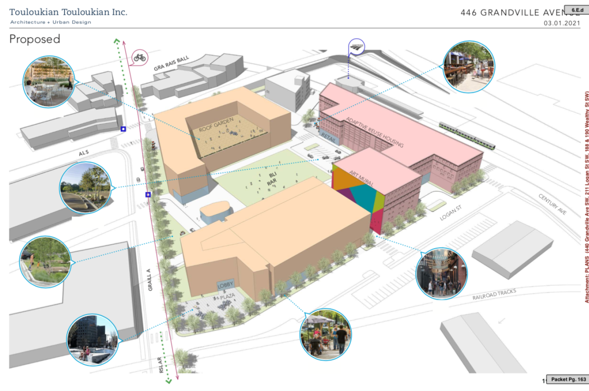The height and width of the screenshot is (391, 589).
Task: Select the blue square marker on the red line
Action: [148, 195]
